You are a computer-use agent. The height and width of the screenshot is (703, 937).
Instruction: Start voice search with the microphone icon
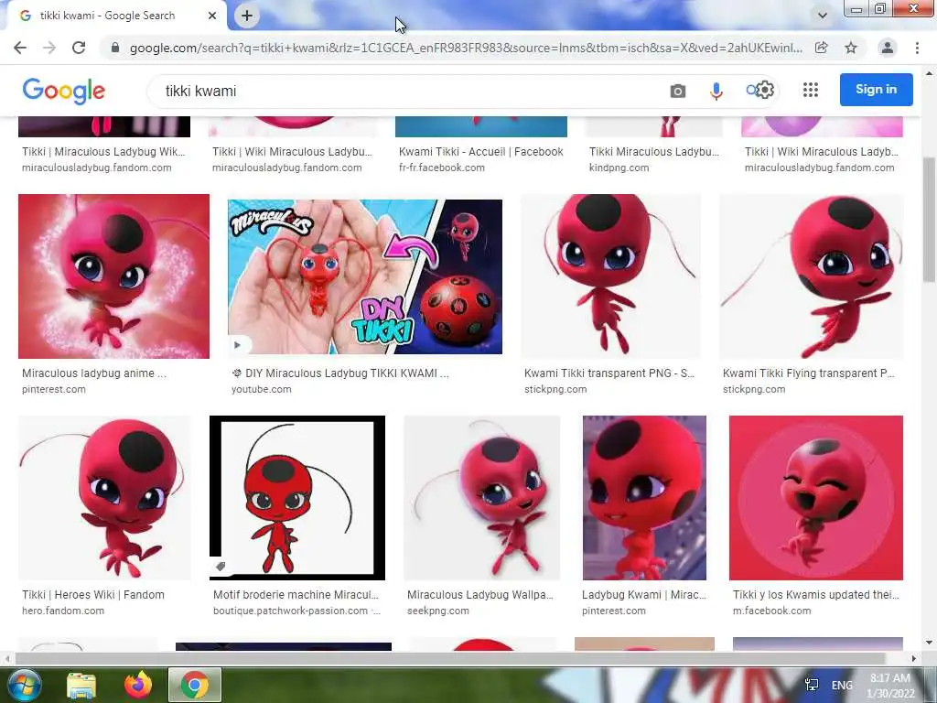coord(716,91)
